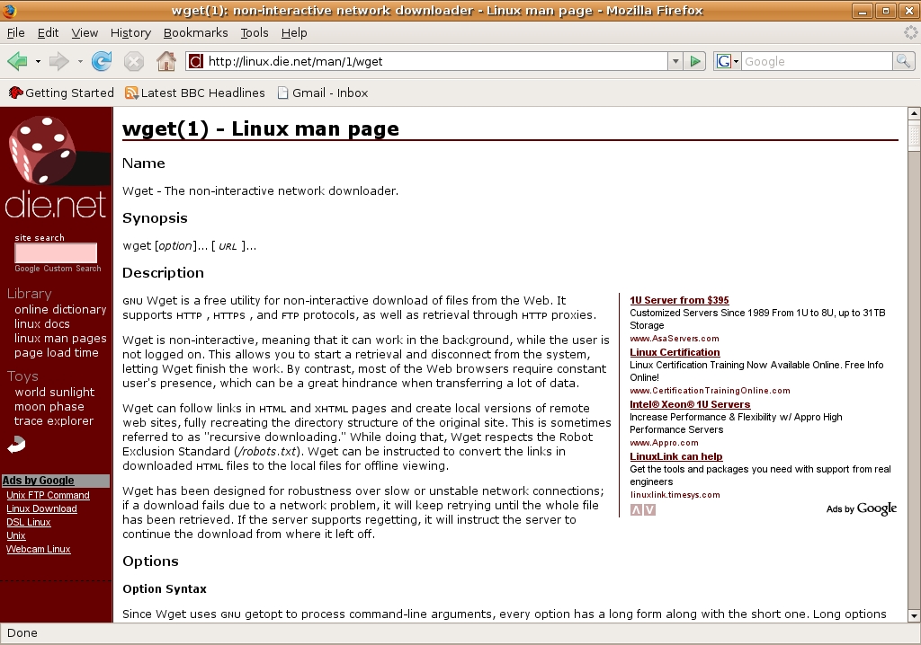
Task: Open the 1U Server from $395 ad
Action: (680, 300)
